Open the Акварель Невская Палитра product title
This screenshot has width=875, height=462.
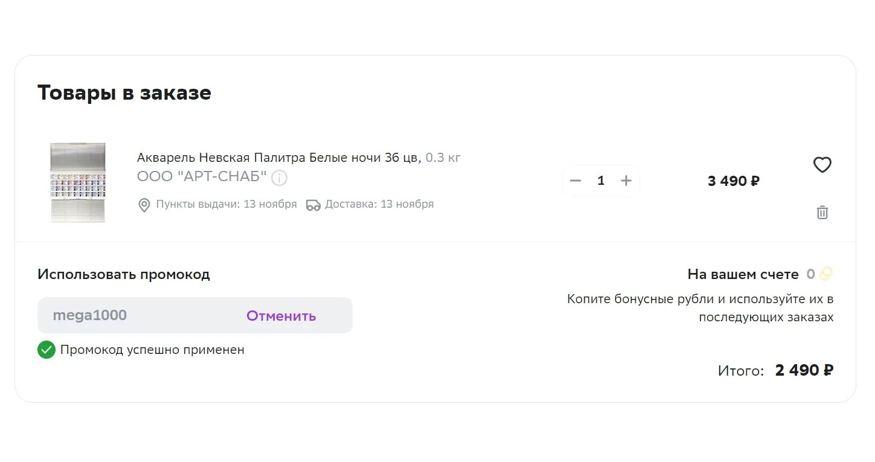(x=278, y=158)
